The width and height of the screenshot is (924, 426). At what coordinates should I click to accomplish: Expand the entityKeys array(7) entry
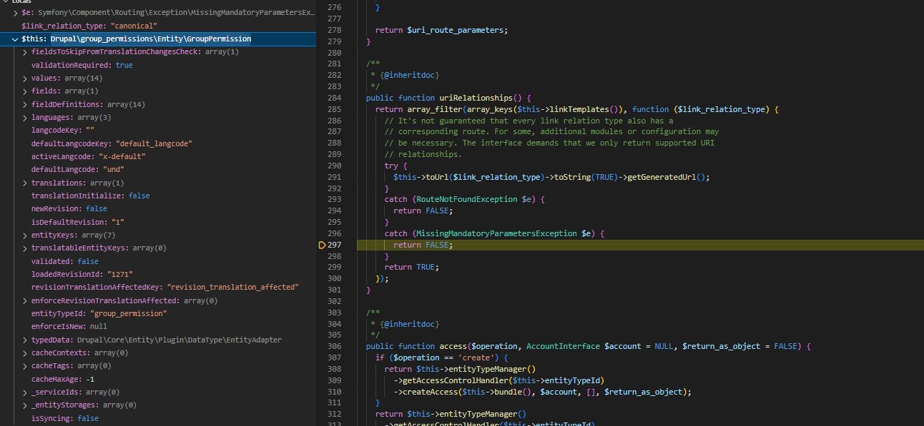pyautogui.click(x=26, y=235)
